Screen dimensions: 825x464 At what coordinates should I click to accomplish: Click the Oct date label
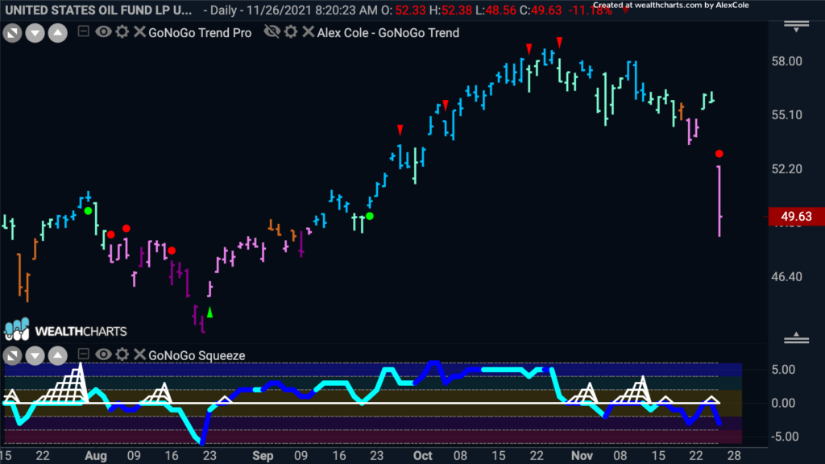click(422, 456)
